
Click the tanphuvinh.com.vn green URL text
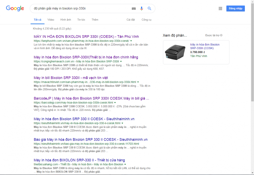pos(81,41)
